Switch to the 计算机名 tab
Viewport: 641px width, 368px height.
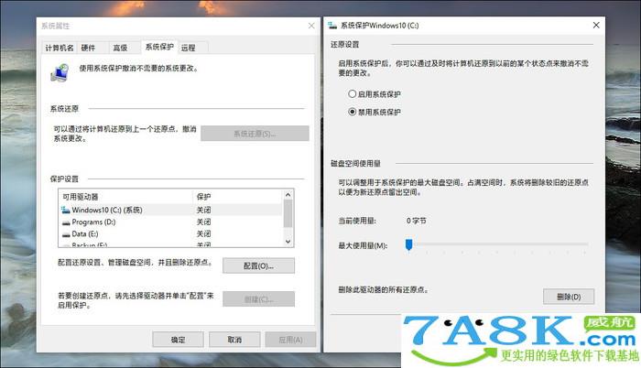[60, 48]
